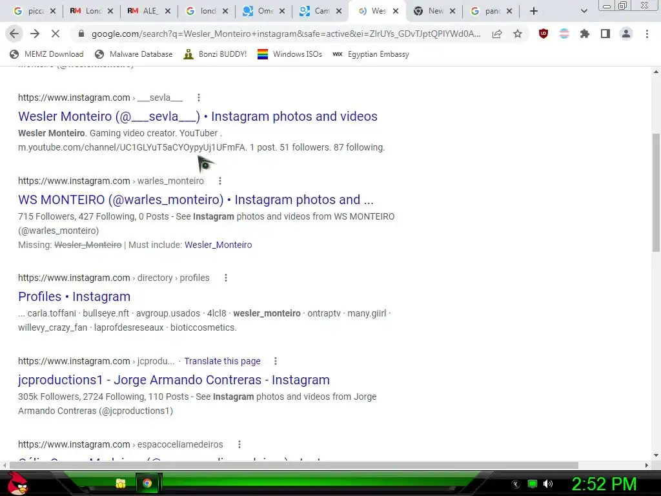Expand the tab search dropdown
The image size is (661, 496).
click(x=584, y=12)
